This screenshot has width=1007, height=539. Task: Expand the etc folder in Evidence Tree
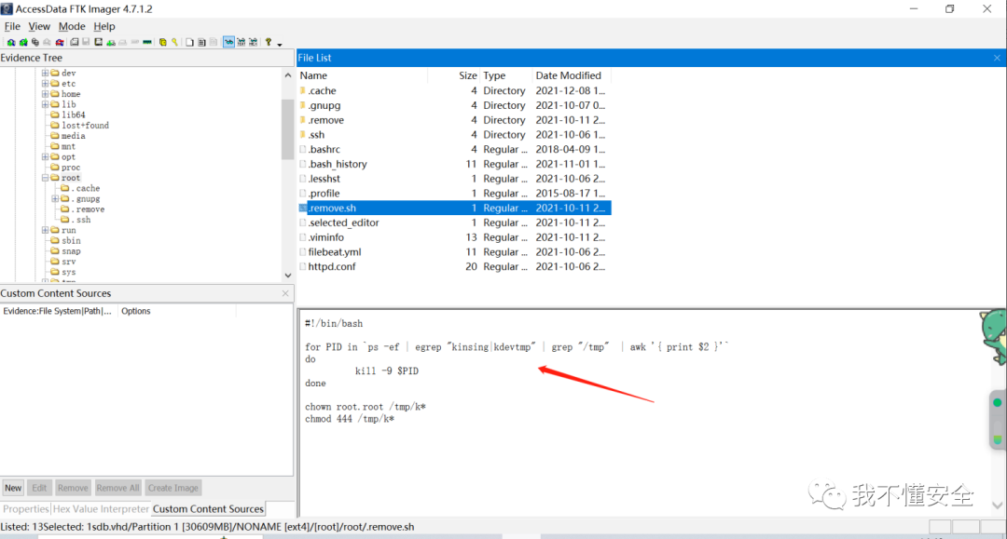point(45,84)
